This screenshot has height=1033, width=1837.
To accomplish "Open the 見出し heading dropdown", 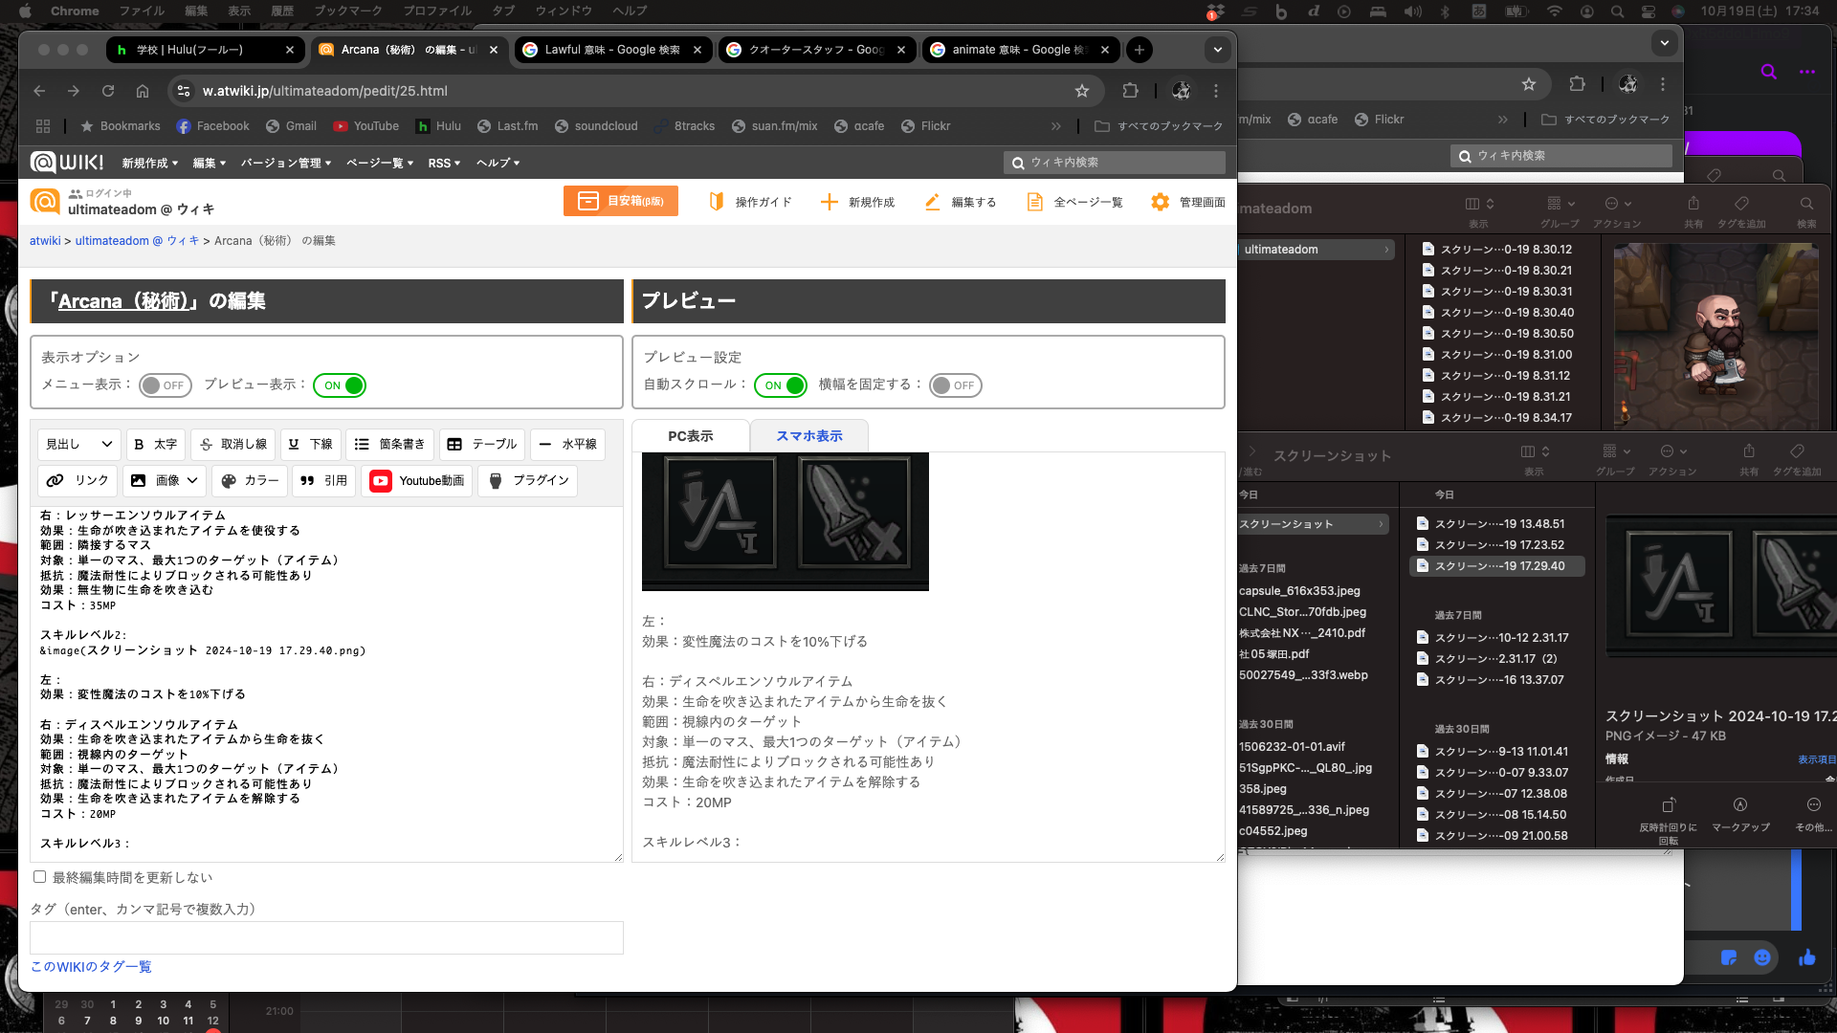I will click(x=78, y=444).
